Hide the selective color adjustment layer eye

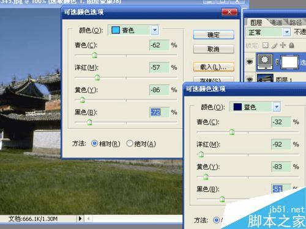point(250,62)
